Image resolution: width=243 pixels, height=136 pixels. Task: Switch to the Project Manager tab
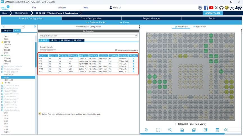(151, 19)
